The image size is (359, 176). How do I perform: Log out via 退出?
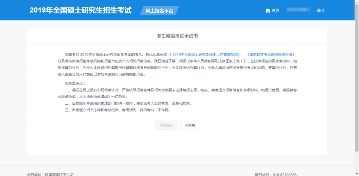click(x=320, y=10)
